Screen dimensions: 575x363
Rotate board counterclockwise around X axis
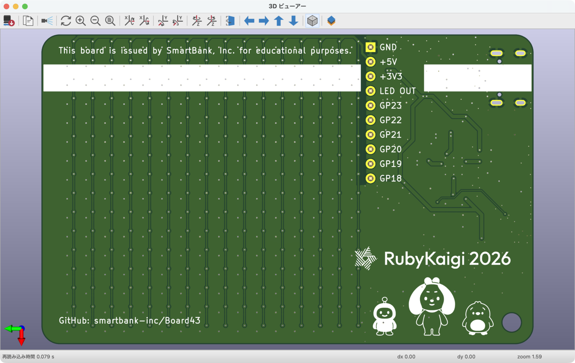pos(144,21)
